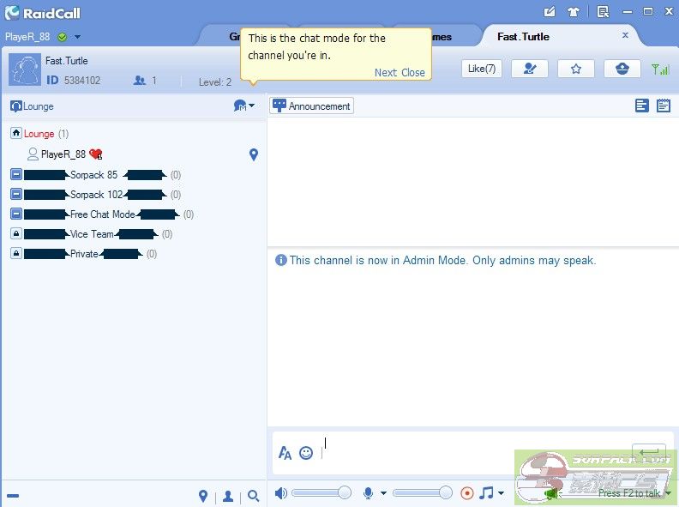Click the user icon in bottom toolbar
The height and width of the screenshot is (507, 679).
(x=228, y=496)
